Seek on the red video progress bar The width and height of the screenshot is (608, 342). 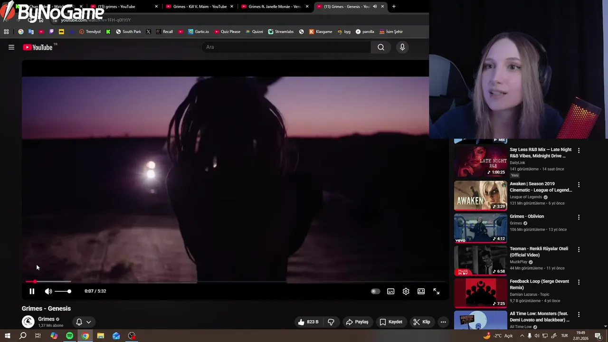point(236,282)
